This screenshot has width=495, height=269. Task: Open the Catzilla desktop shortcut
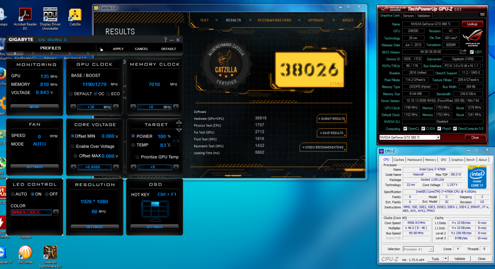pyautogui.click(x=75, y=17)
